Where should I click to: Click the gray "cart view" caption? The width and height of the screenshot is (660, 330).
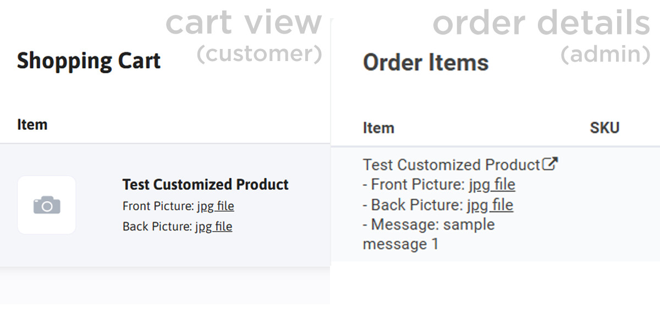coord(243,23)
